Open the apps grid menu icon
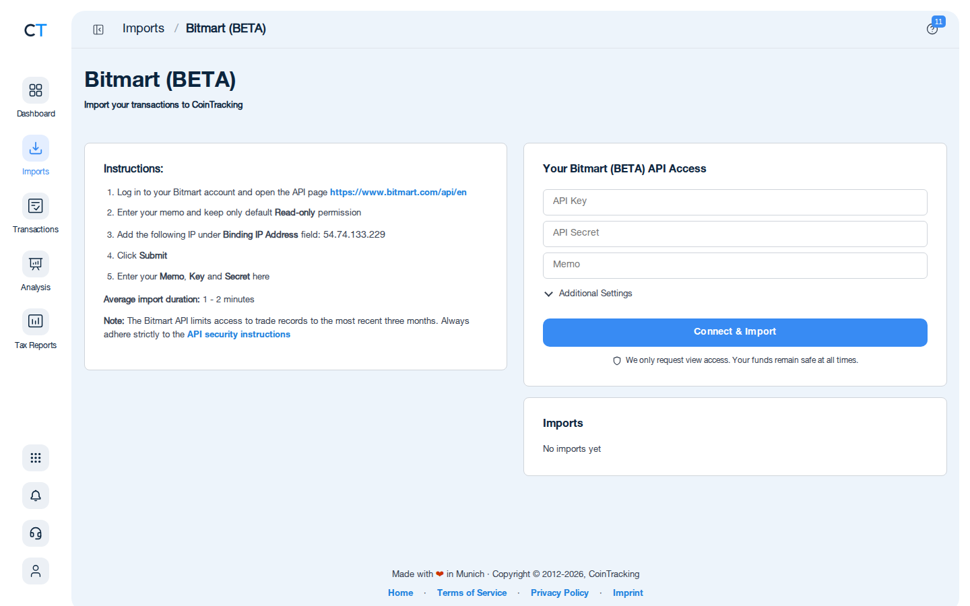 tap(36, 458)
